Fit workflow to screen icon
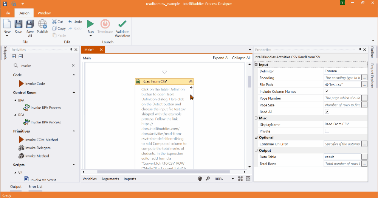 [x=240, y=179]
